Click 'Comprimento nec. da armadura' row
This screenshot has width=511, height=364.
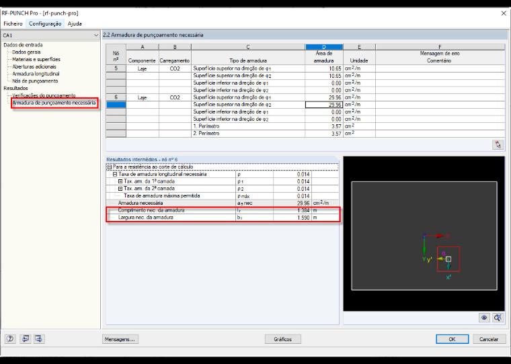223,210
